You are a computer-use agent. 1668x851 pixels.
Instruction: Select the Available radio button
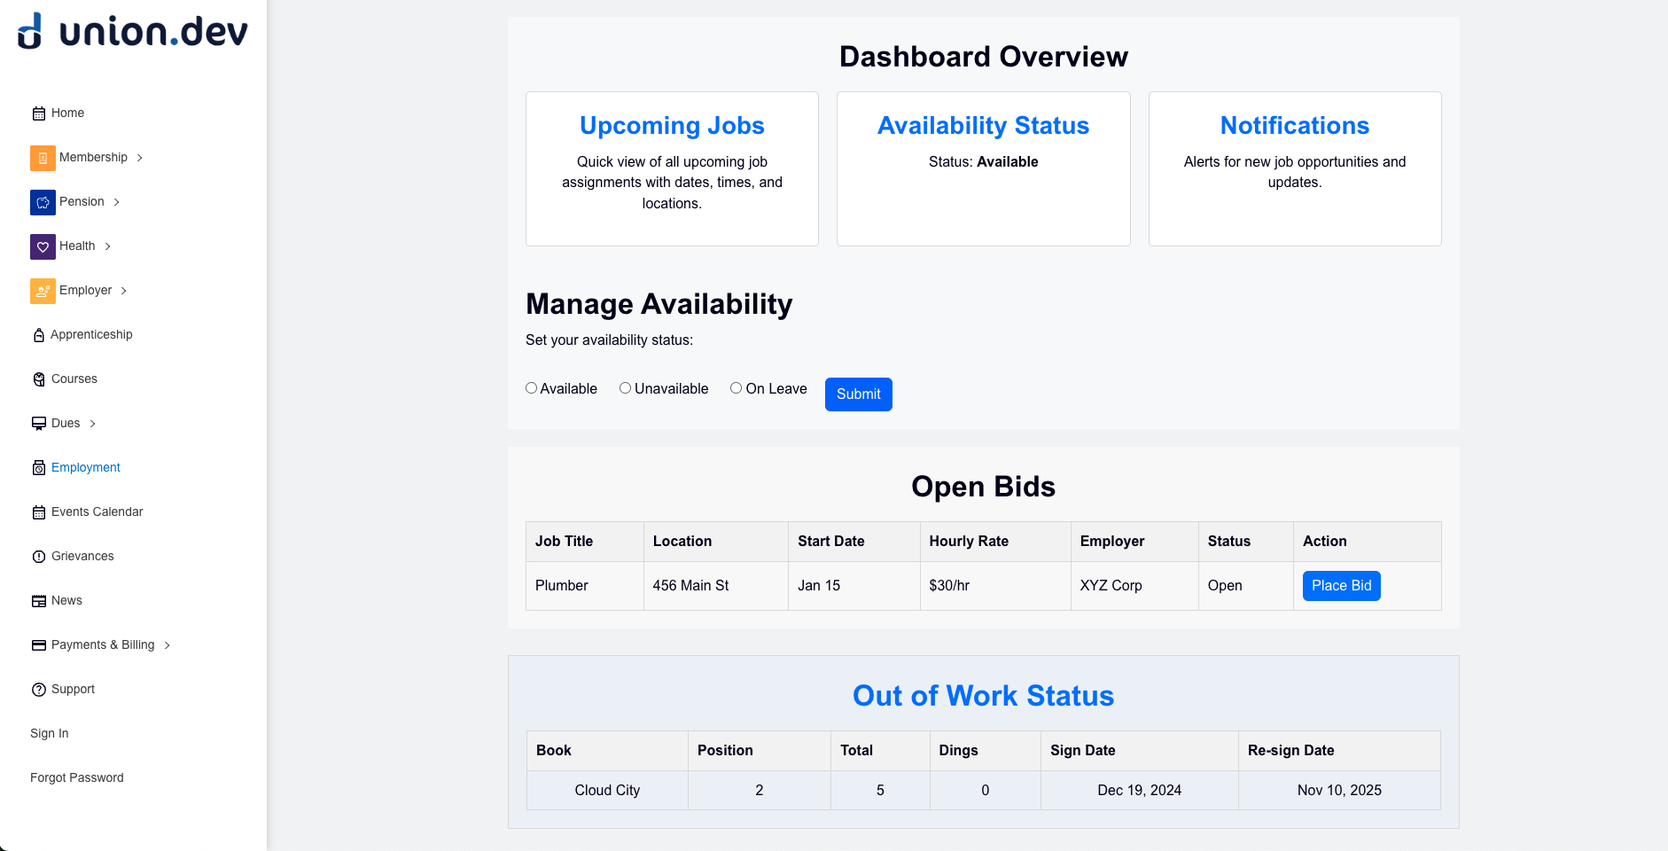532,388
